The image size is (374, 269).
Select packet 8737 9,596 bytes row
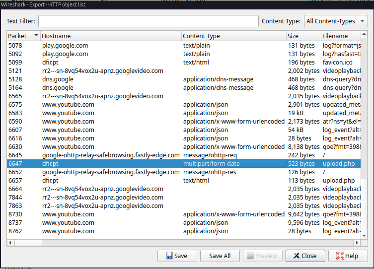(x=184, y=223)
